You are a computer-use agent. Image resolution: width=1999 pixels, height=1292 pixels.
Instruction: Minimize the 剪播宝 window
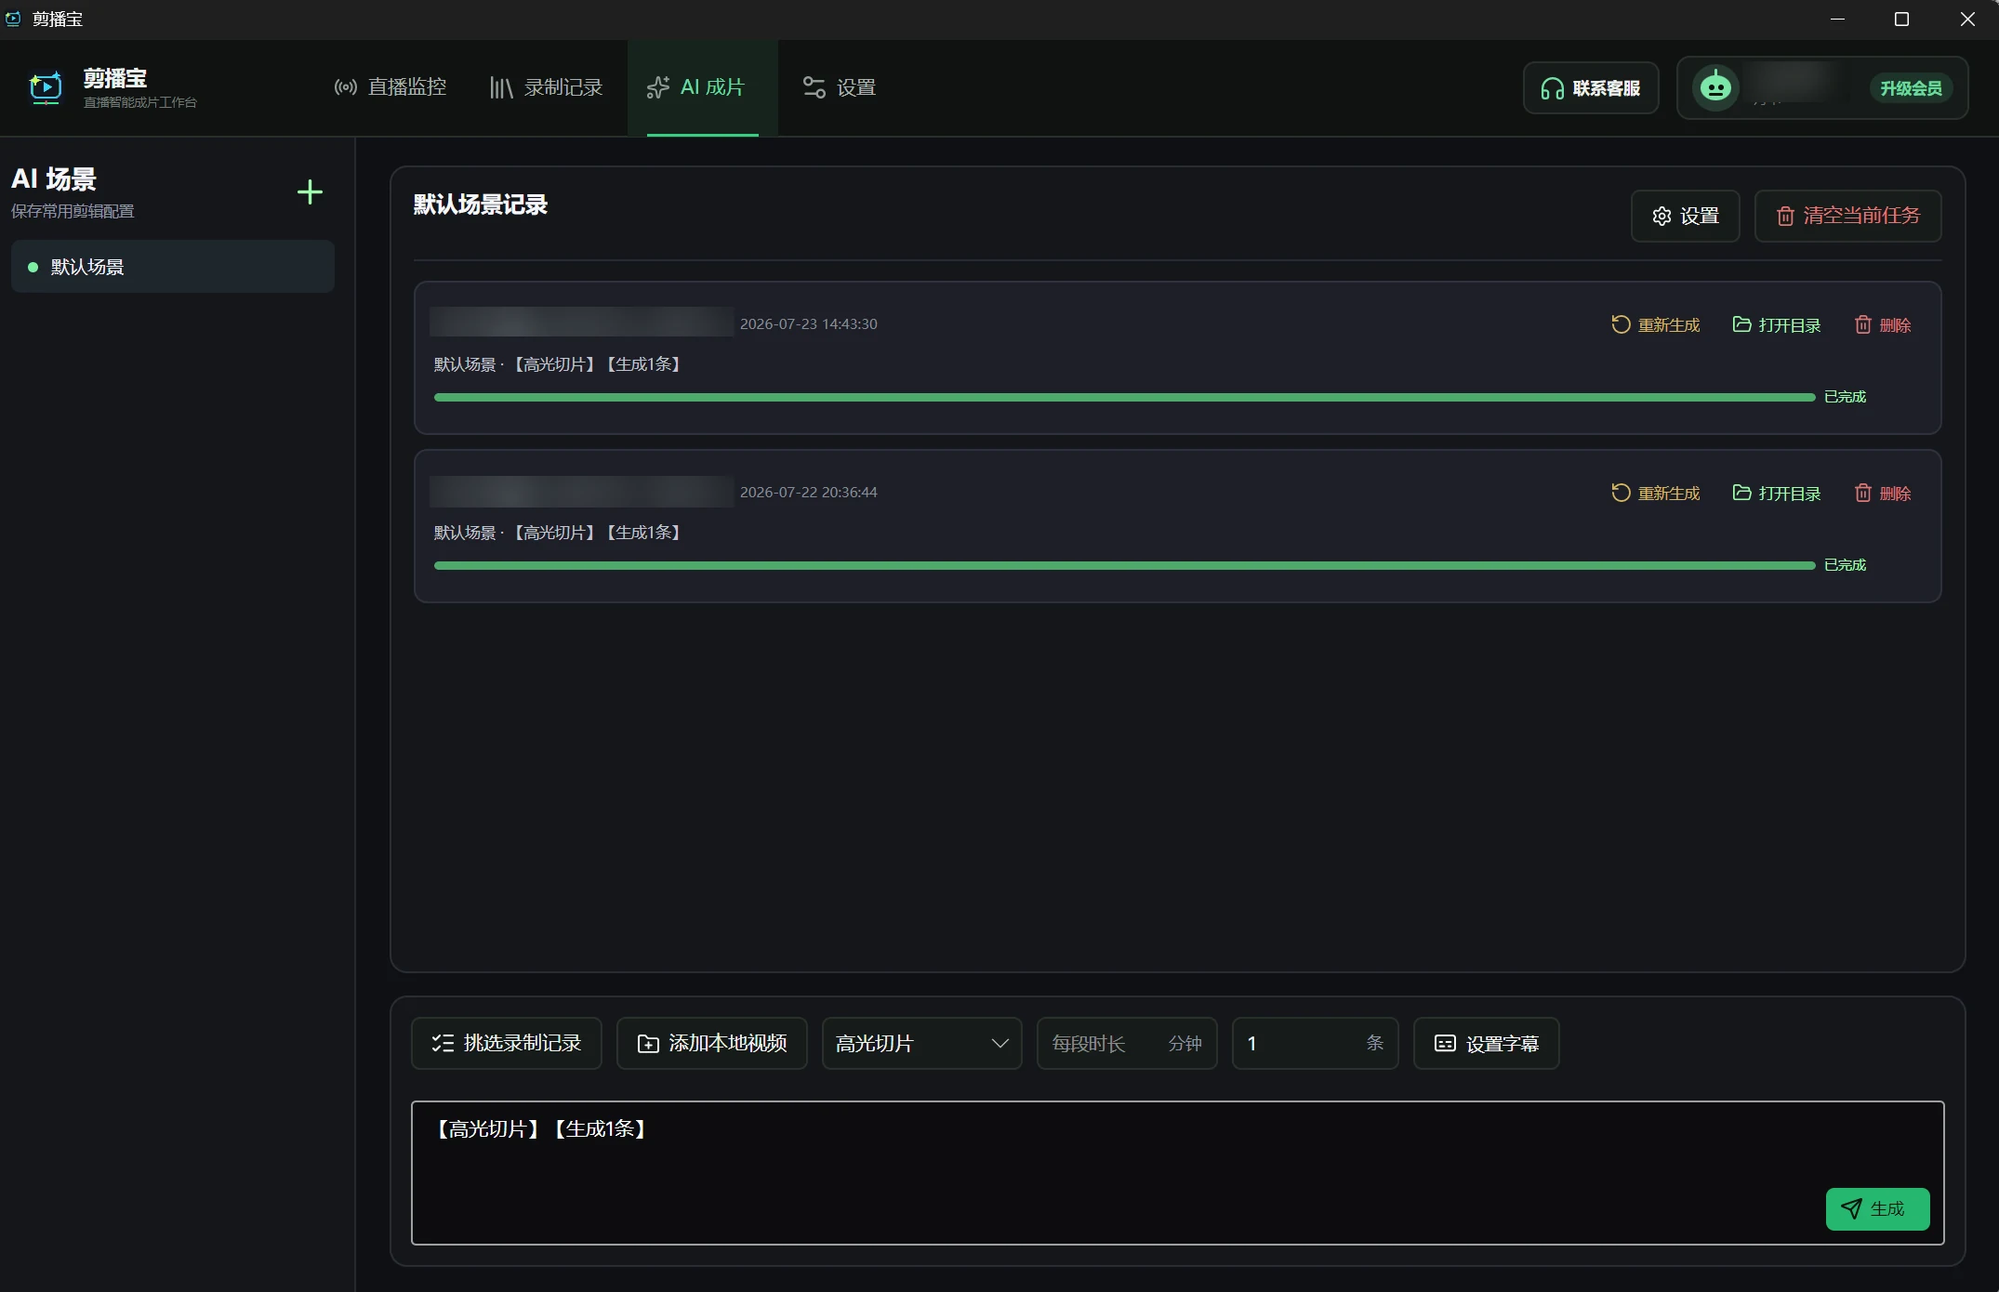pyautogui.click(x=1837, y=19)
